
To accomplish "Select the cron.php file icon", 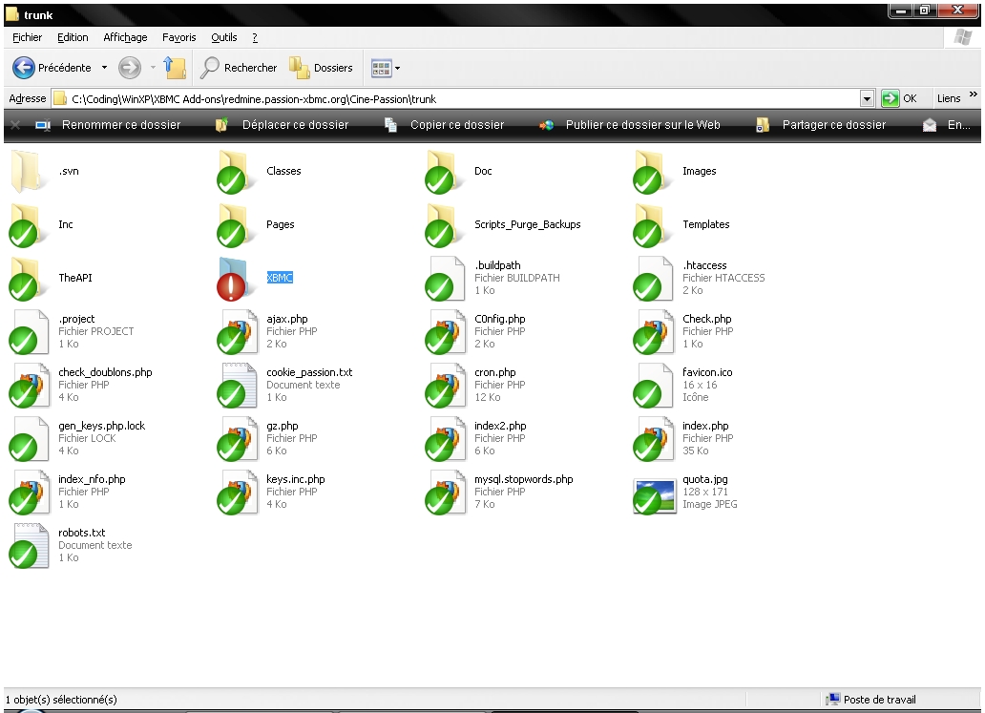I will [x=445, y=385].
